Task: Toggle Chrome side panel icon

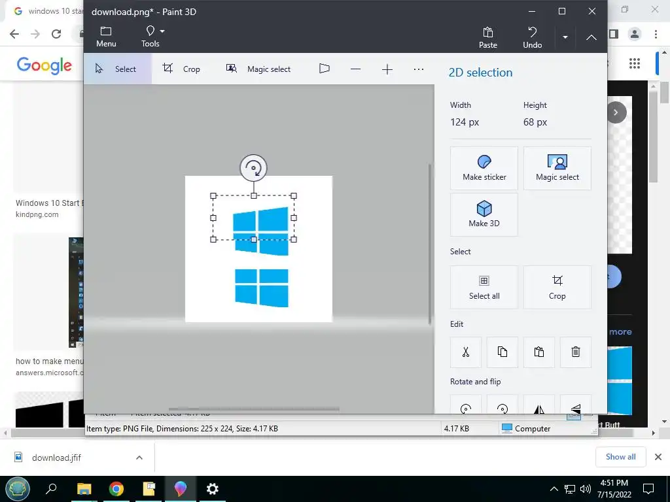Action: tap(614, 34)
